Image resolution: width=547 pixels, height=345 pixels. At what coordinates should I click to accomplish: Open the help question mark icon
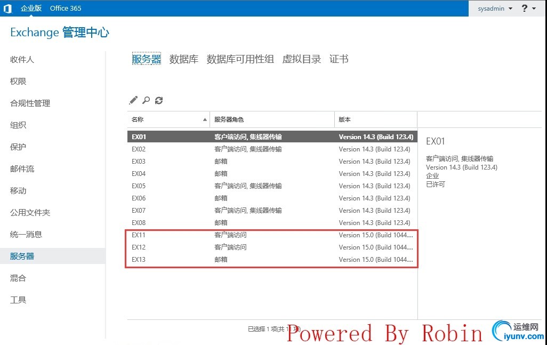tap(524, 8)
